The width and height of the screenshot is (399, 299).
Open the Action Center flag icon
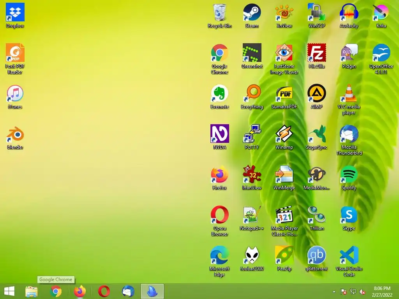point(344,292)
